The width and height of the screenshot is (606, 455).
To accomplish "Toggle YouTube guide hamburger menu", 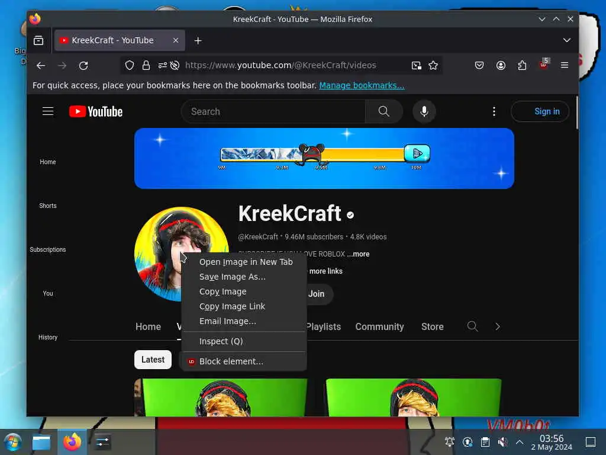I will pos(48,111).
